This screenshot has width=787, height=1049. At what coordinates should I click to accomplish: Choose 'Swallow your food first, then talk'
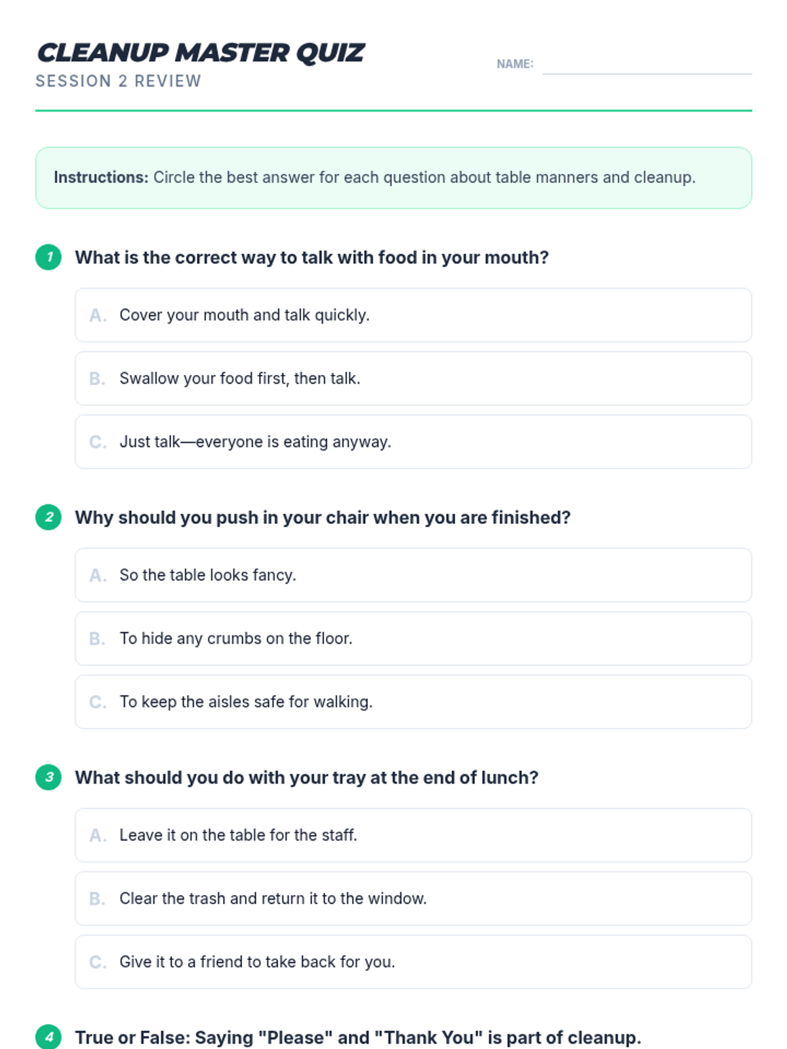tap(413, 378)
